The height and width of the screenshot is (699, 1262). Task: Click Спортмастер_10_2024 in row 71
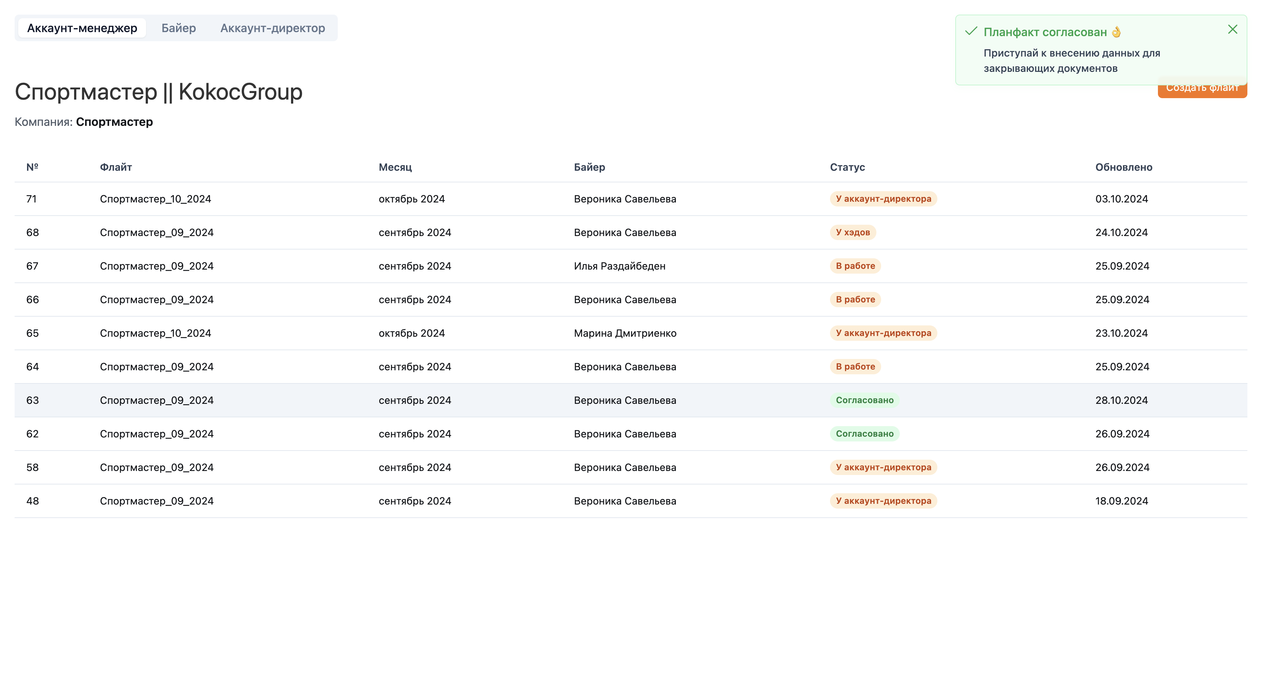point(155,199)
